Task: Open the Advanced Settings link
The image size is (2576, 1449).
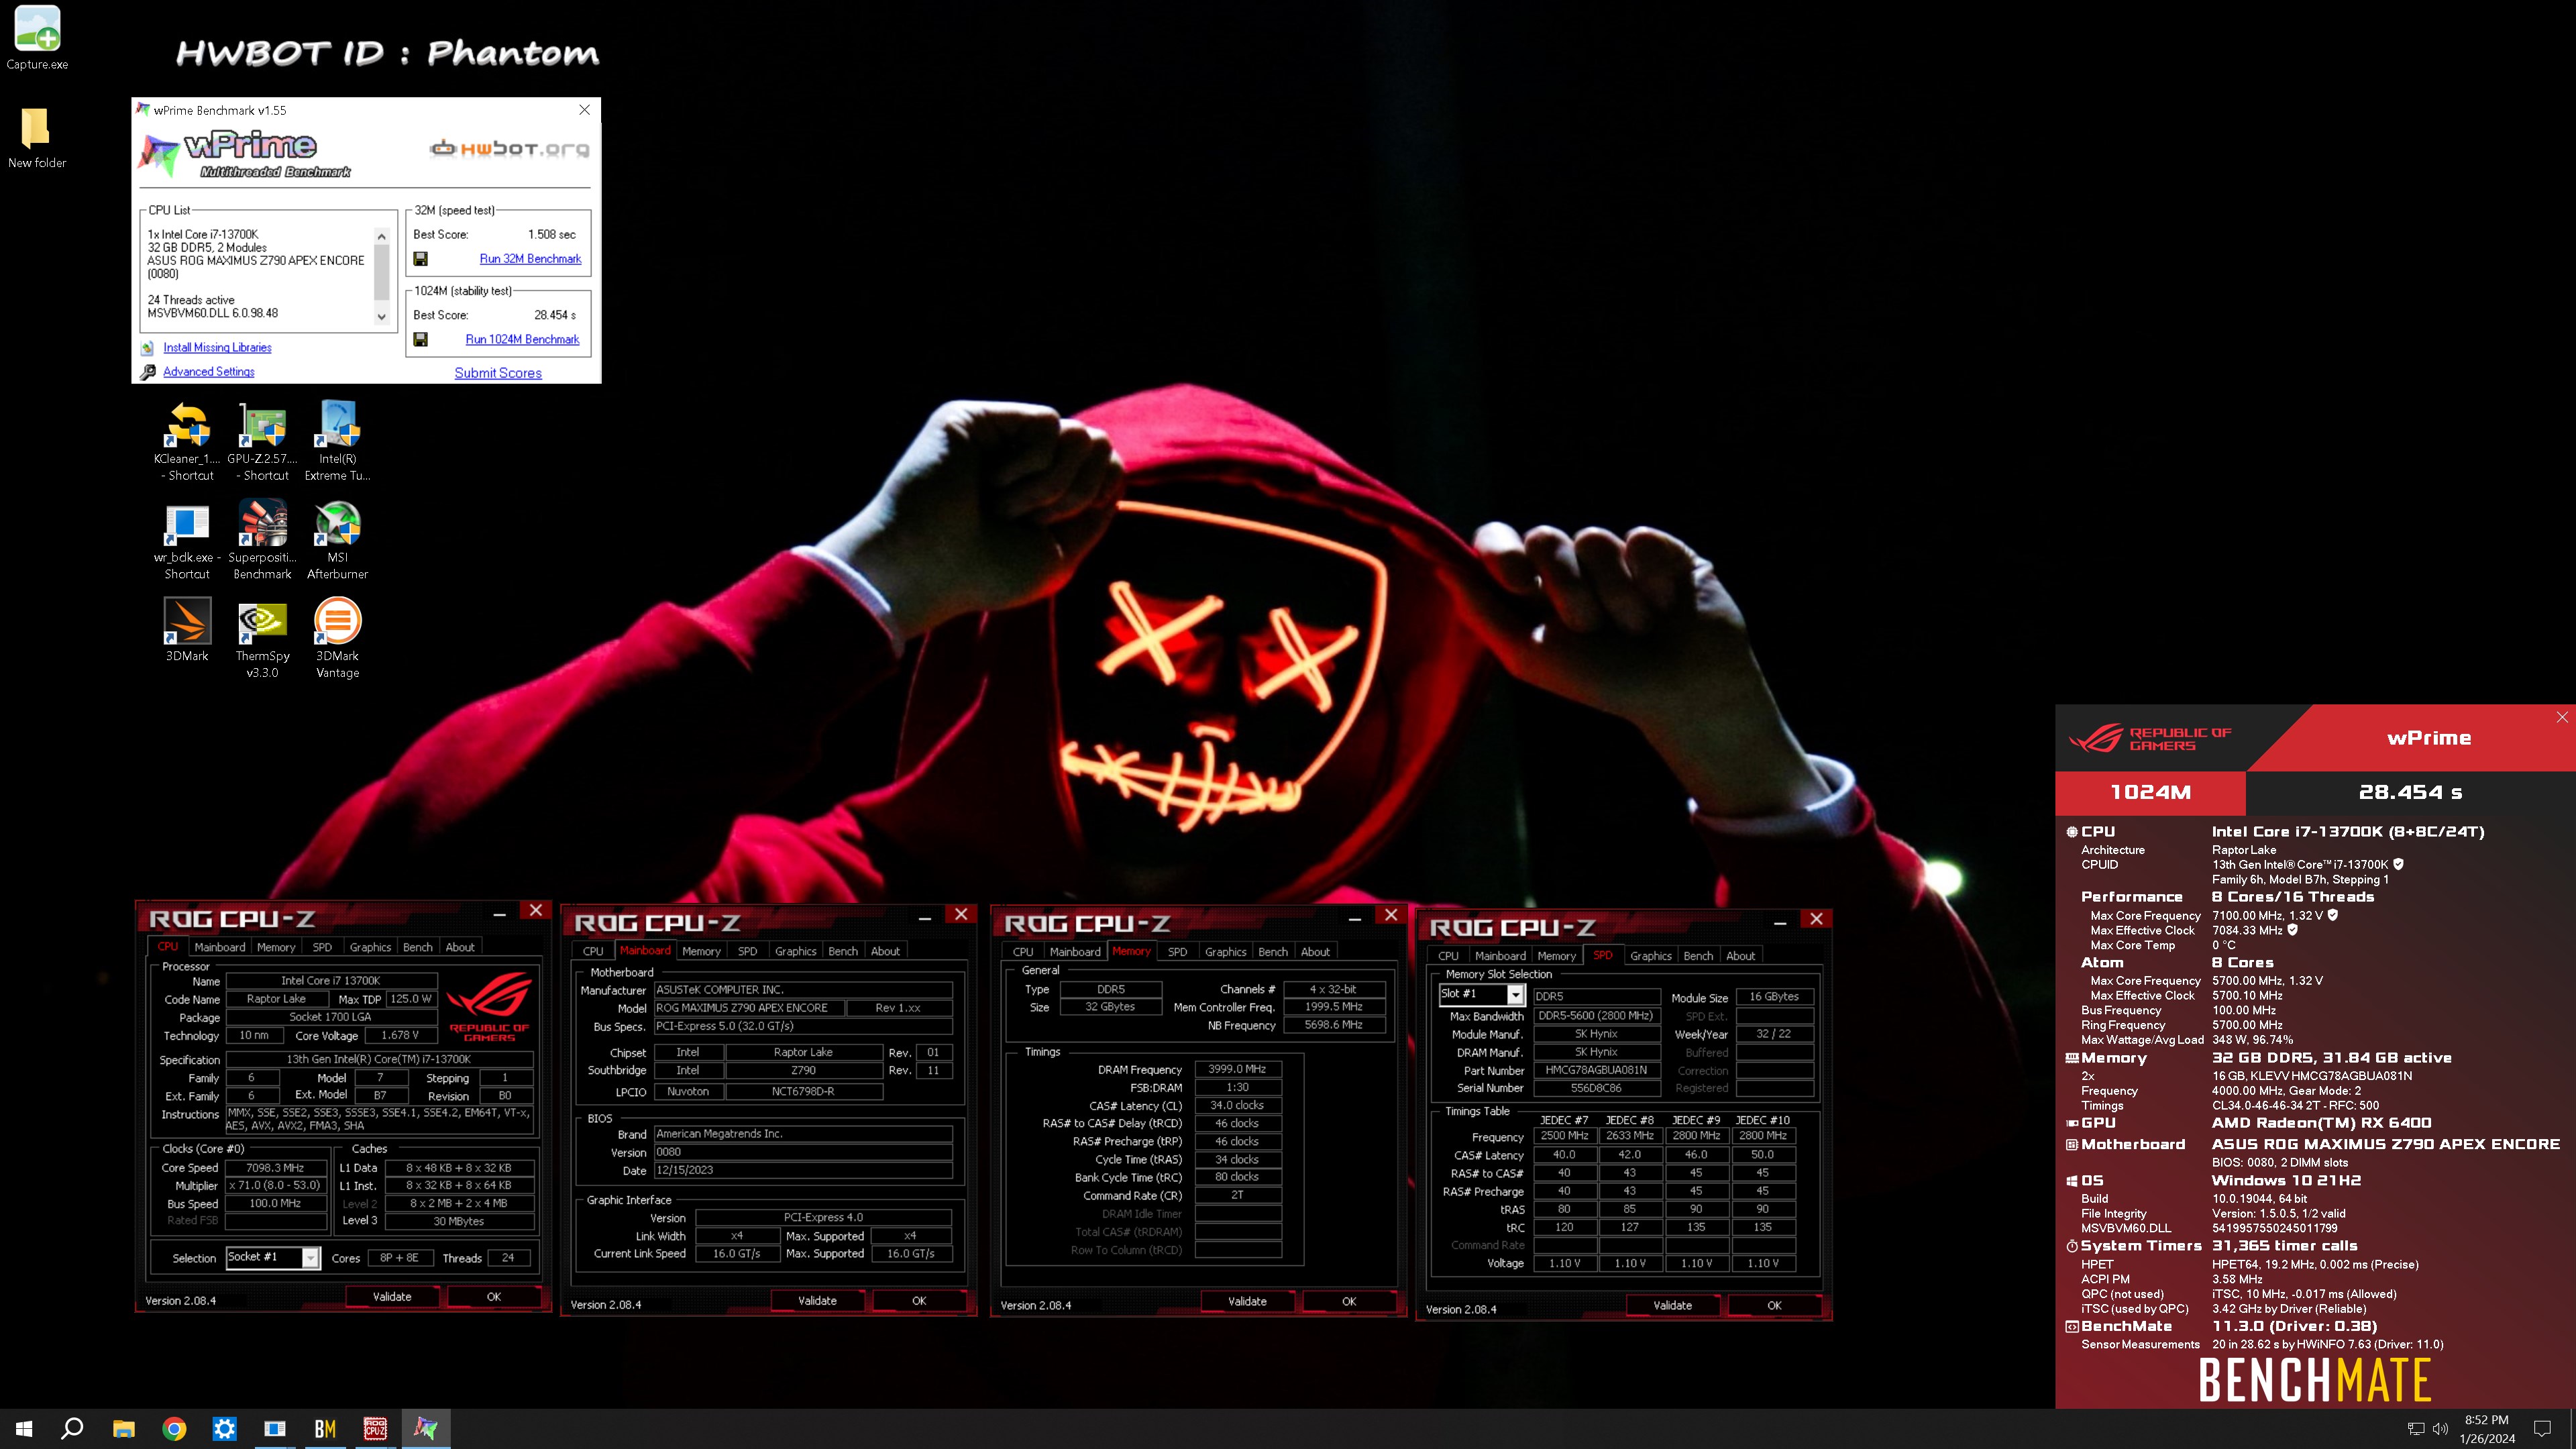Action: 209,372
